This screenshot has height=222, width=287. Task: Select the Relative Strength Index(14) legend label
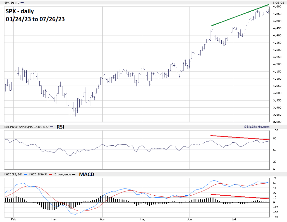point(26,127)
